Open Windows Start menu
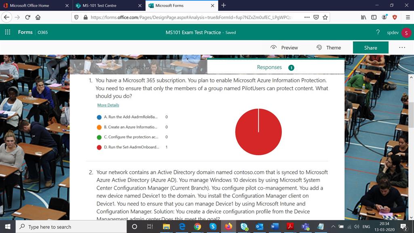 click(x=8, y=227)
